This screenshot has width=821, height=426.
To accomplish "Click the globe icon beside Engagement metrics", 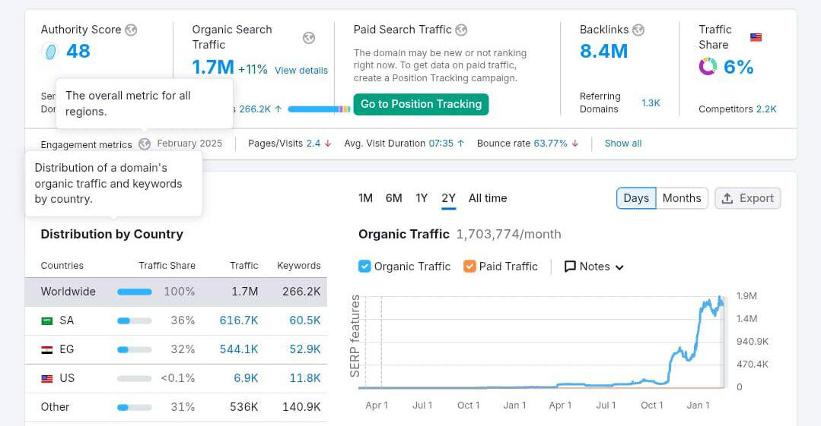I will [145, 144].
